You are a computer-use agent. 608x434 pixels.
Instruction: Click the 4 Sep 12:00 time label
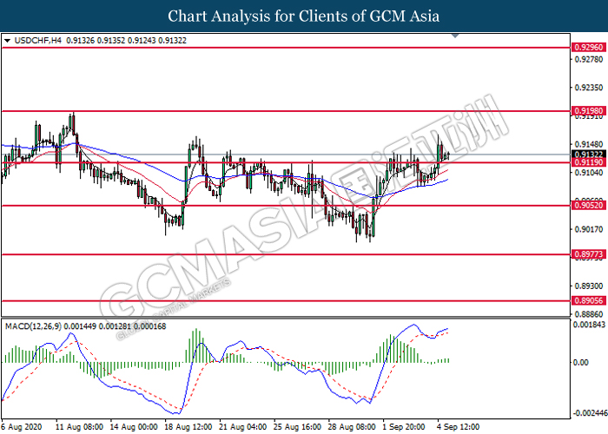click(x=459, y=427)
